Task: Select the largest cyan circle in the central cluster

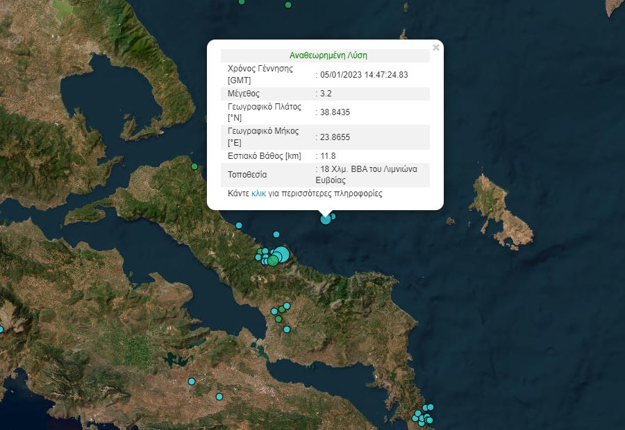Action: (281, 254)
